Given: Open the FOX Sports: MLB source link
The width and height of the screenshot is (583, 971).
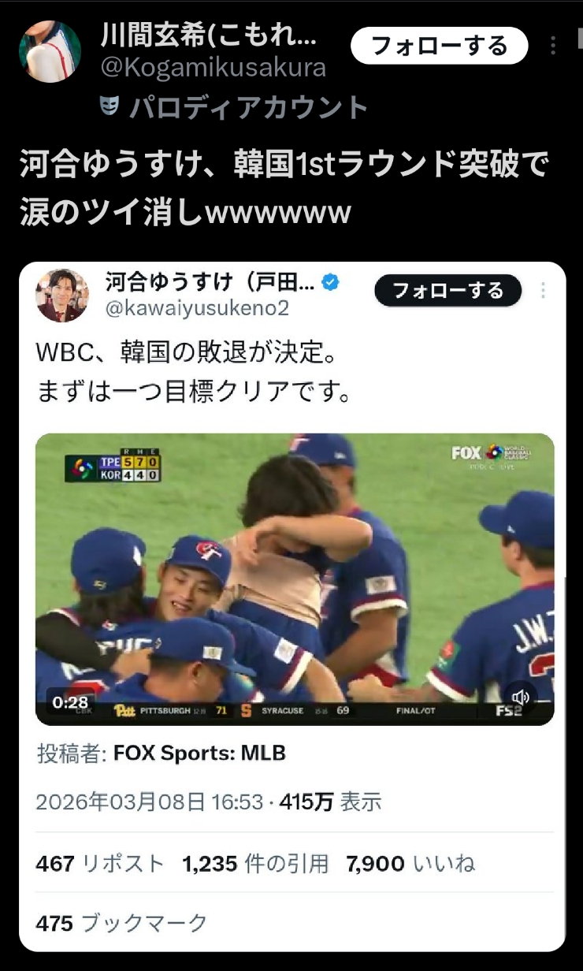Looking at the screenshot, I should pos(199,753).
